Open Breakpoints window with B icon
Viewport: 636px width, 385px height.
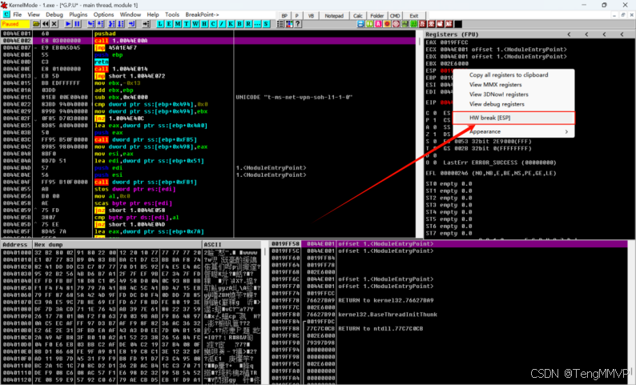click(240, 24)
